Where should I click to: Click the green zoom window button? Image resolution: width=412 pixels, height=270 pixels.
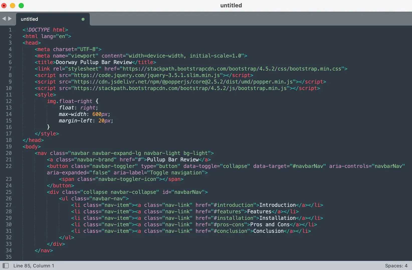coord(21,5)
